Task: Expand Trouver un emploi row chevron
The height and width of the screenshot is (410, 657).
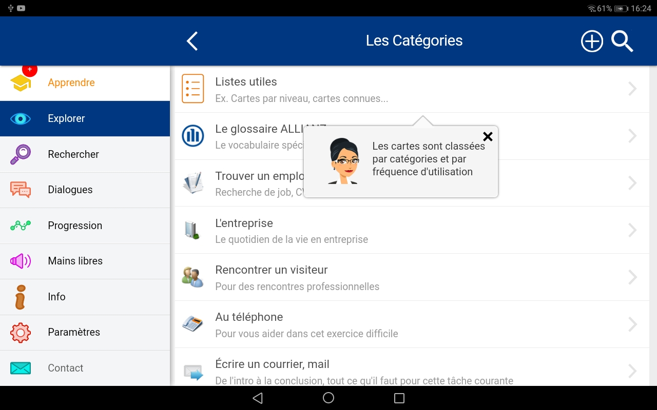Action: (632, 183)
